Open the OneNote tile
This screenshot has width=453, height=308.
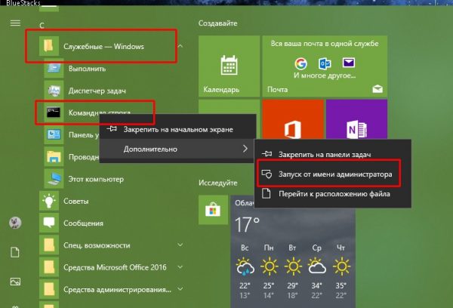[357, 119]
